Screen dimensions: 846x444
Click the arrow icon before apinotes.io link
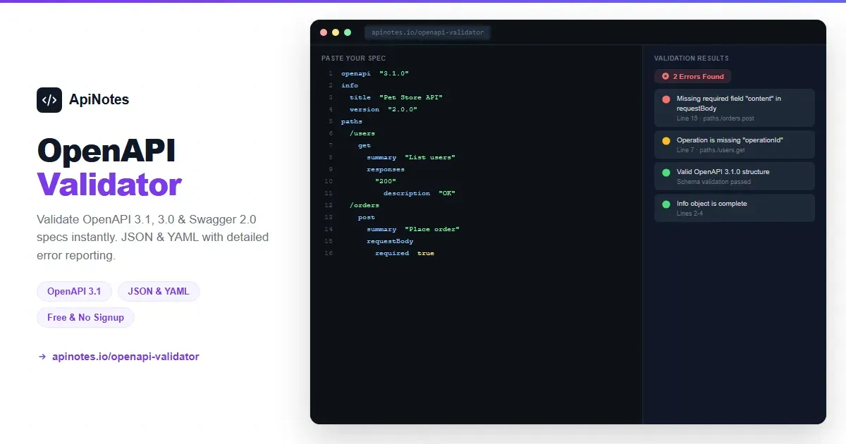(x=41, y=357)
